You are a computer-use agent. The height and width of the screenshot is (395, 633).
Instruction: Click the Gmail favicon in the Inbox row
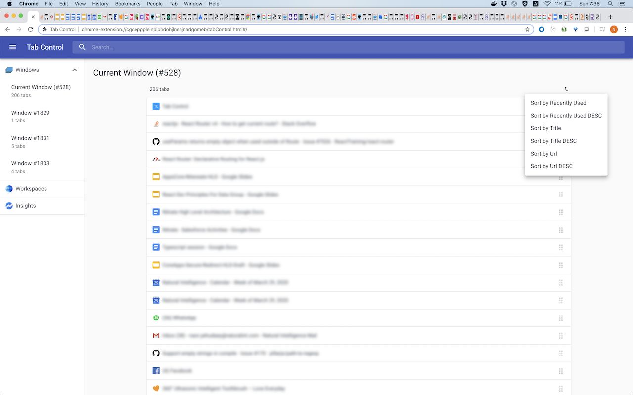point(156,336)
